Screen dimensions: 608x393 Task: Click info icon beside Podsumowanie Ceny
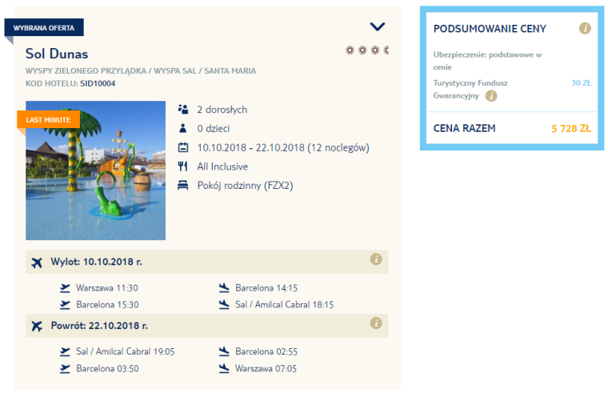585,29
